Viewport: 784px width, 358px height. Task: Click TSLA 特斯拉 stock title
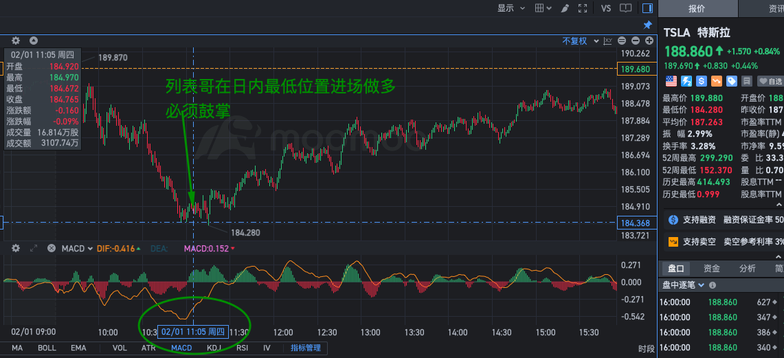click(697, 32)
